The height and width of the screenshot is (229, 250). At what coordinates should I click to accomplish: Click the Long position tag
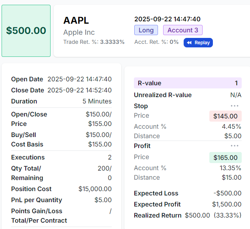(146, 30)
